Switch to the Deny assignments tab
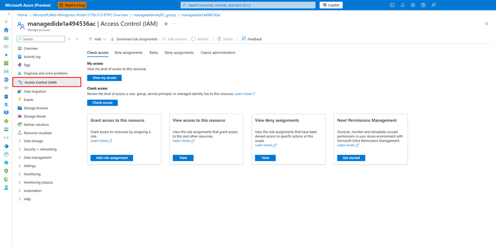 [179, 53]
